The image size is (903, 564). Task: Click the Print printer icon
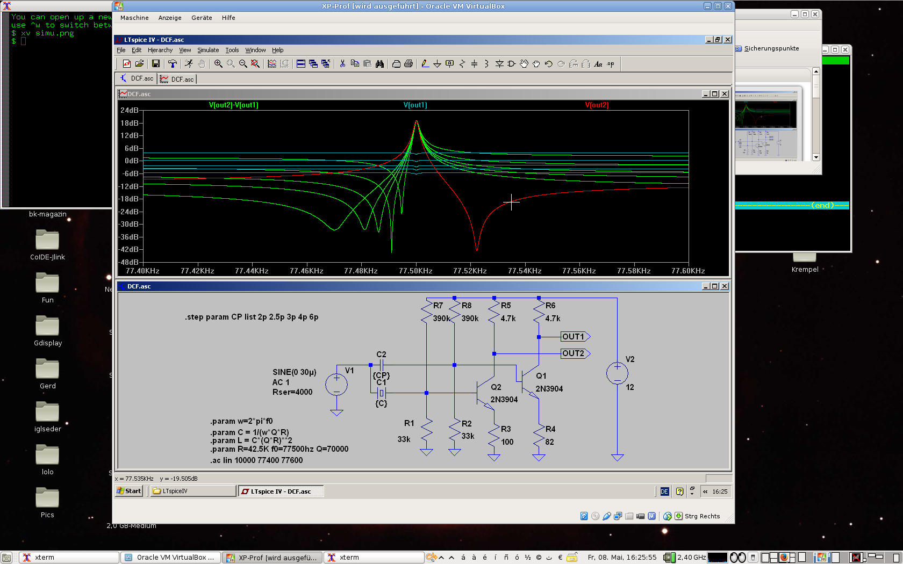coord(408,64)
